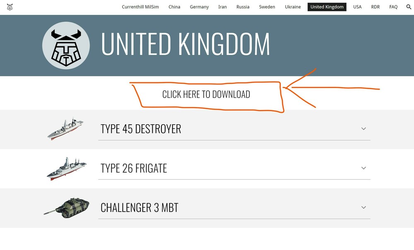Expand the Type 26 Frigate chevron
The image size is (414, 250).
tap(363, 168)
